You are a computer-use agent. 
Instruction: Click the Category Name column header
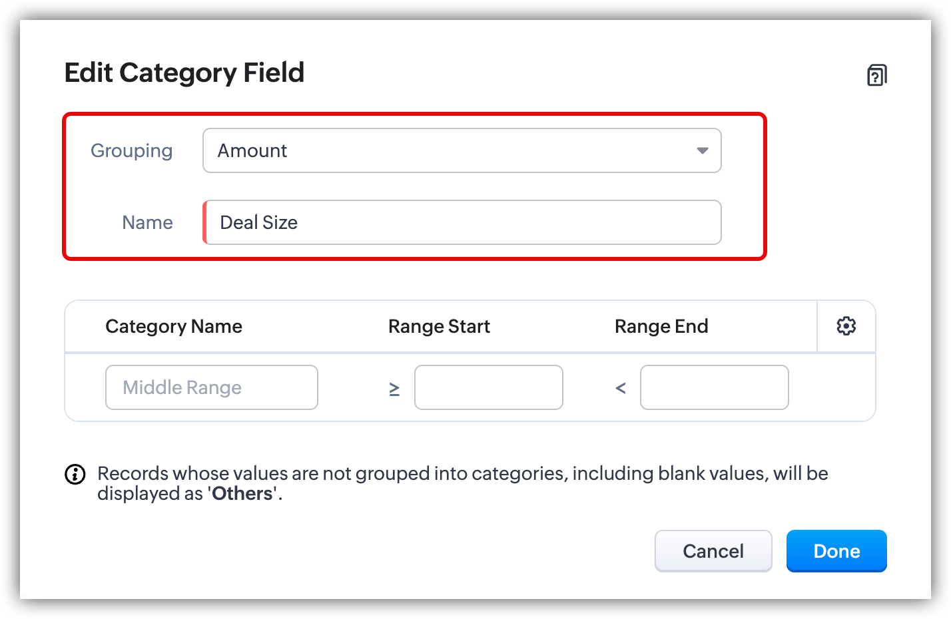tap(174, 326)
